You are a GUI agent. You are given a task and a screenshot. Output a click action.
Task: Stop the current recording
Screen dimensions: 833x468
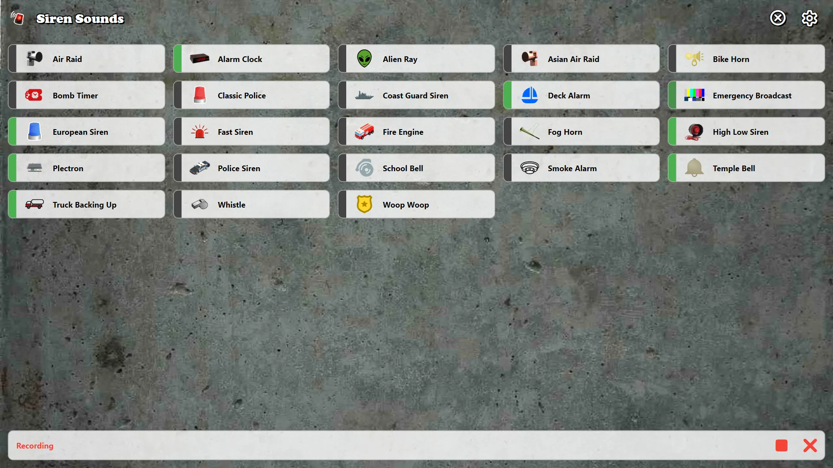coord(781,445)
